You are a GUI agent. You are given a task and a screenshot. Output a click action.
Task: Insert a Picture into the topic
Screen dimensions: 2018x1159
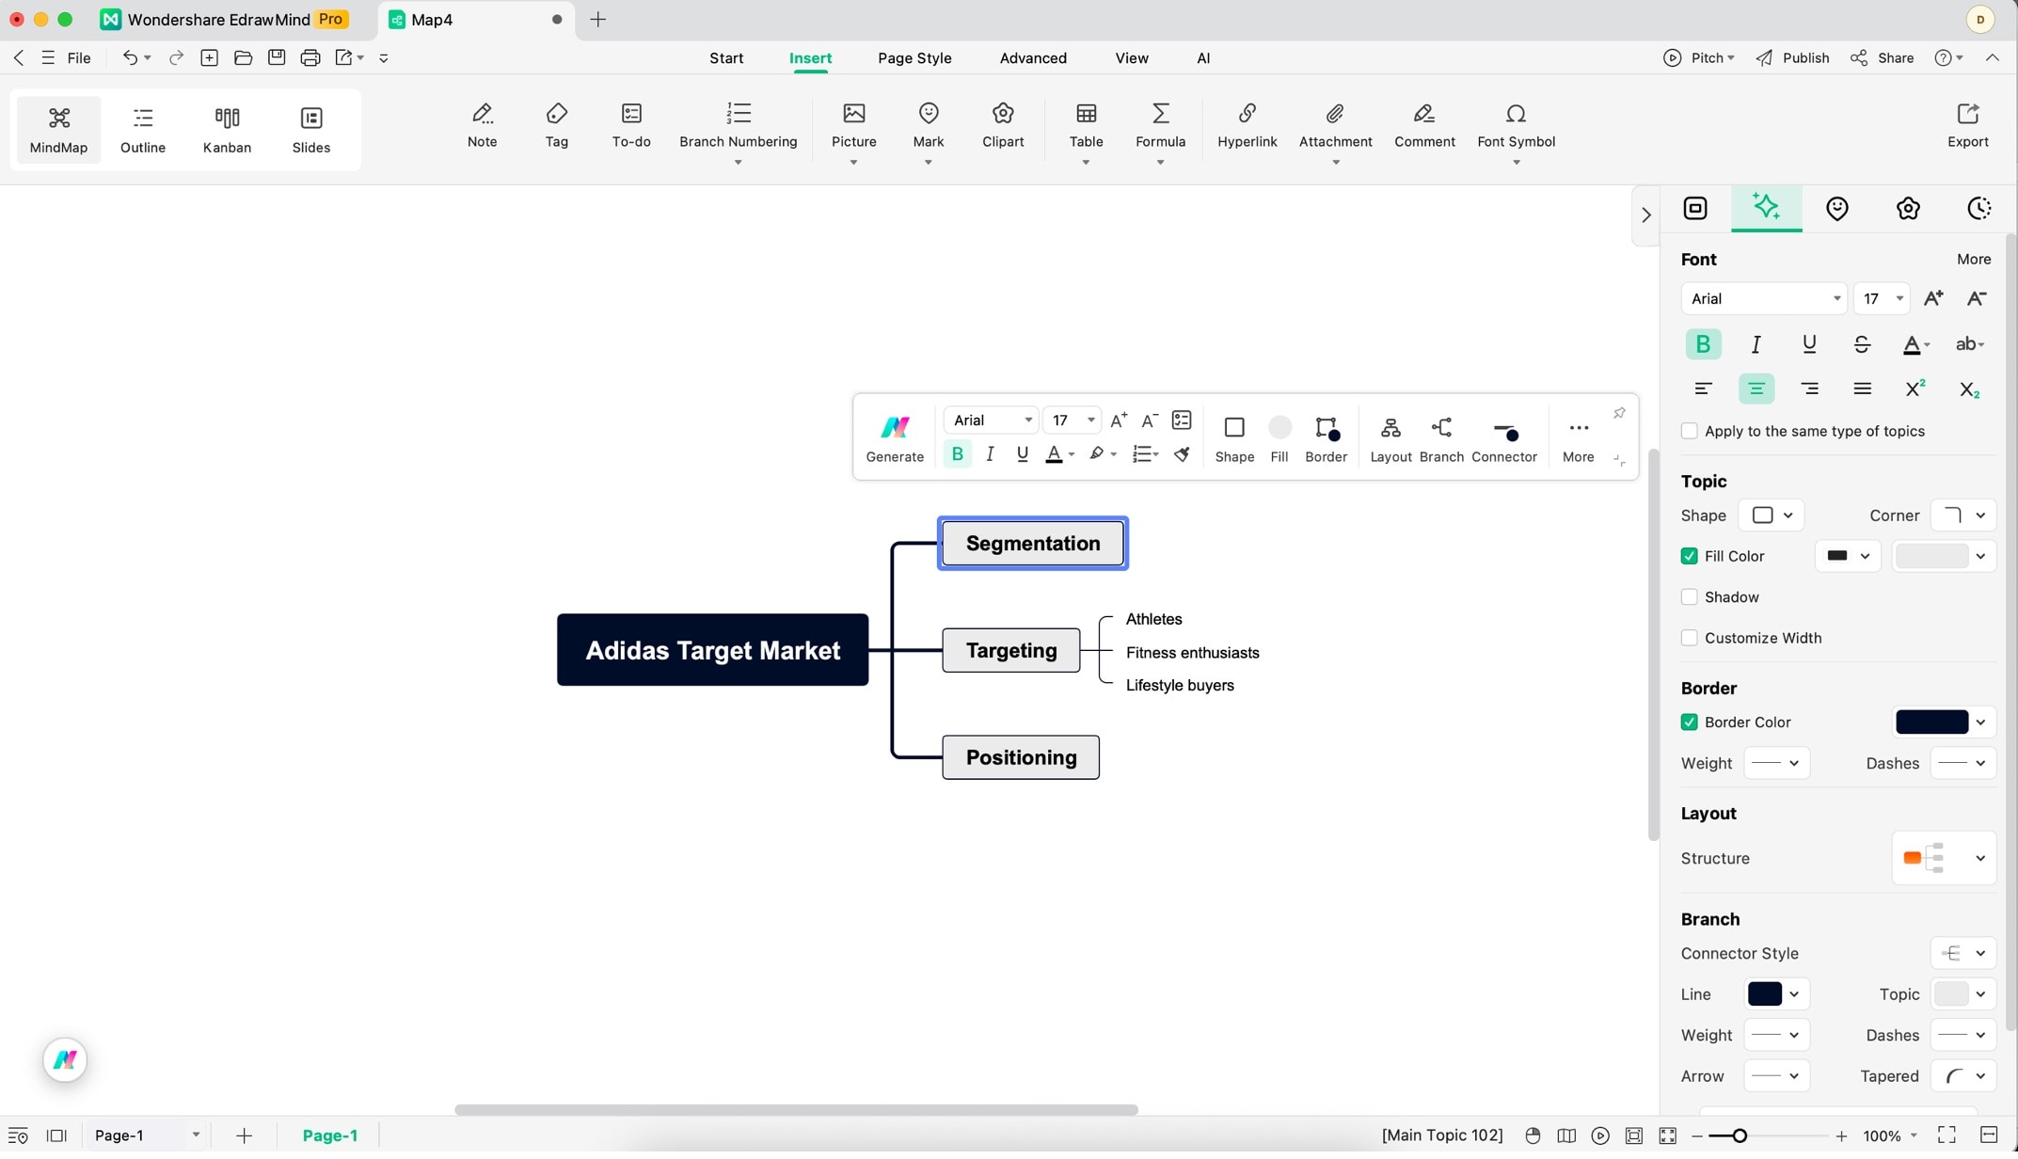(x=853, y=125)
